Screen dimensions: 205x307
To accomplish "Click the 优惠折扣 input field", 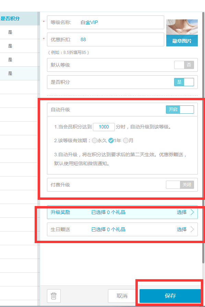I will [x=106, y=39].
